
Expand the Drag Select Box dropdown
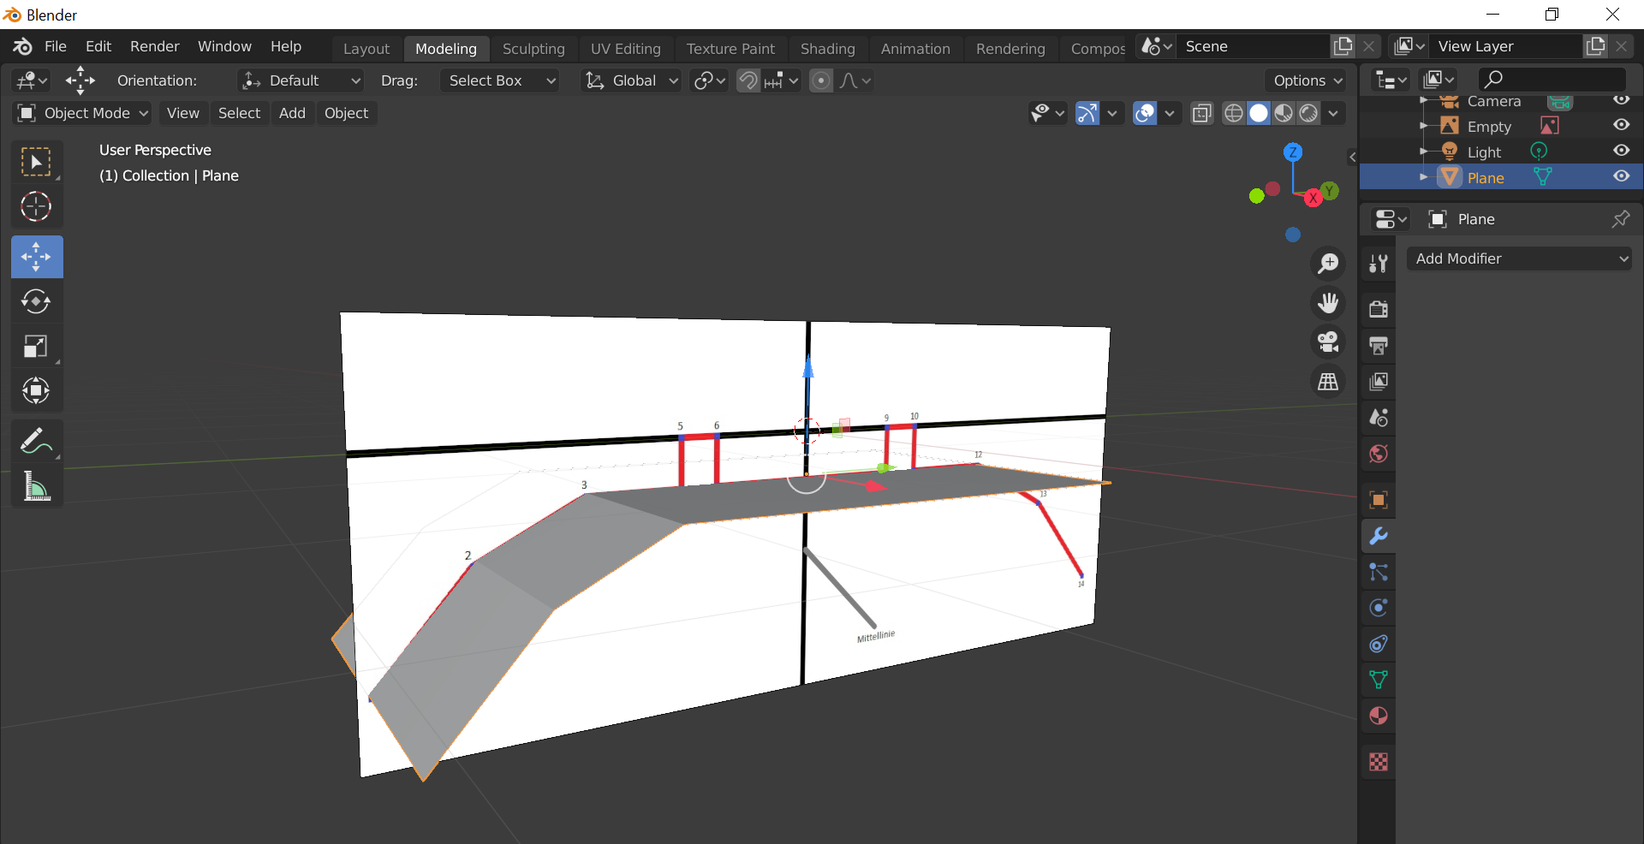501,80
